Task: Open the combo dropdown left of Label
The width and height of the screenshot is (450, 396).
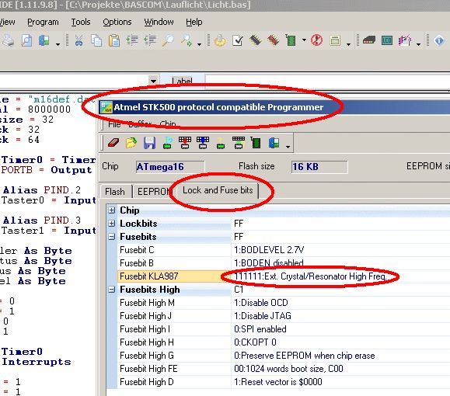Action: [154, 81]
